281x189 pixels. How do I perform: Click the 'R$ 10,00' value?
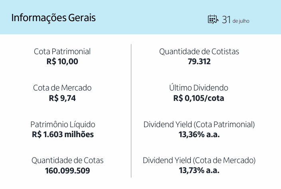(62, 62)
